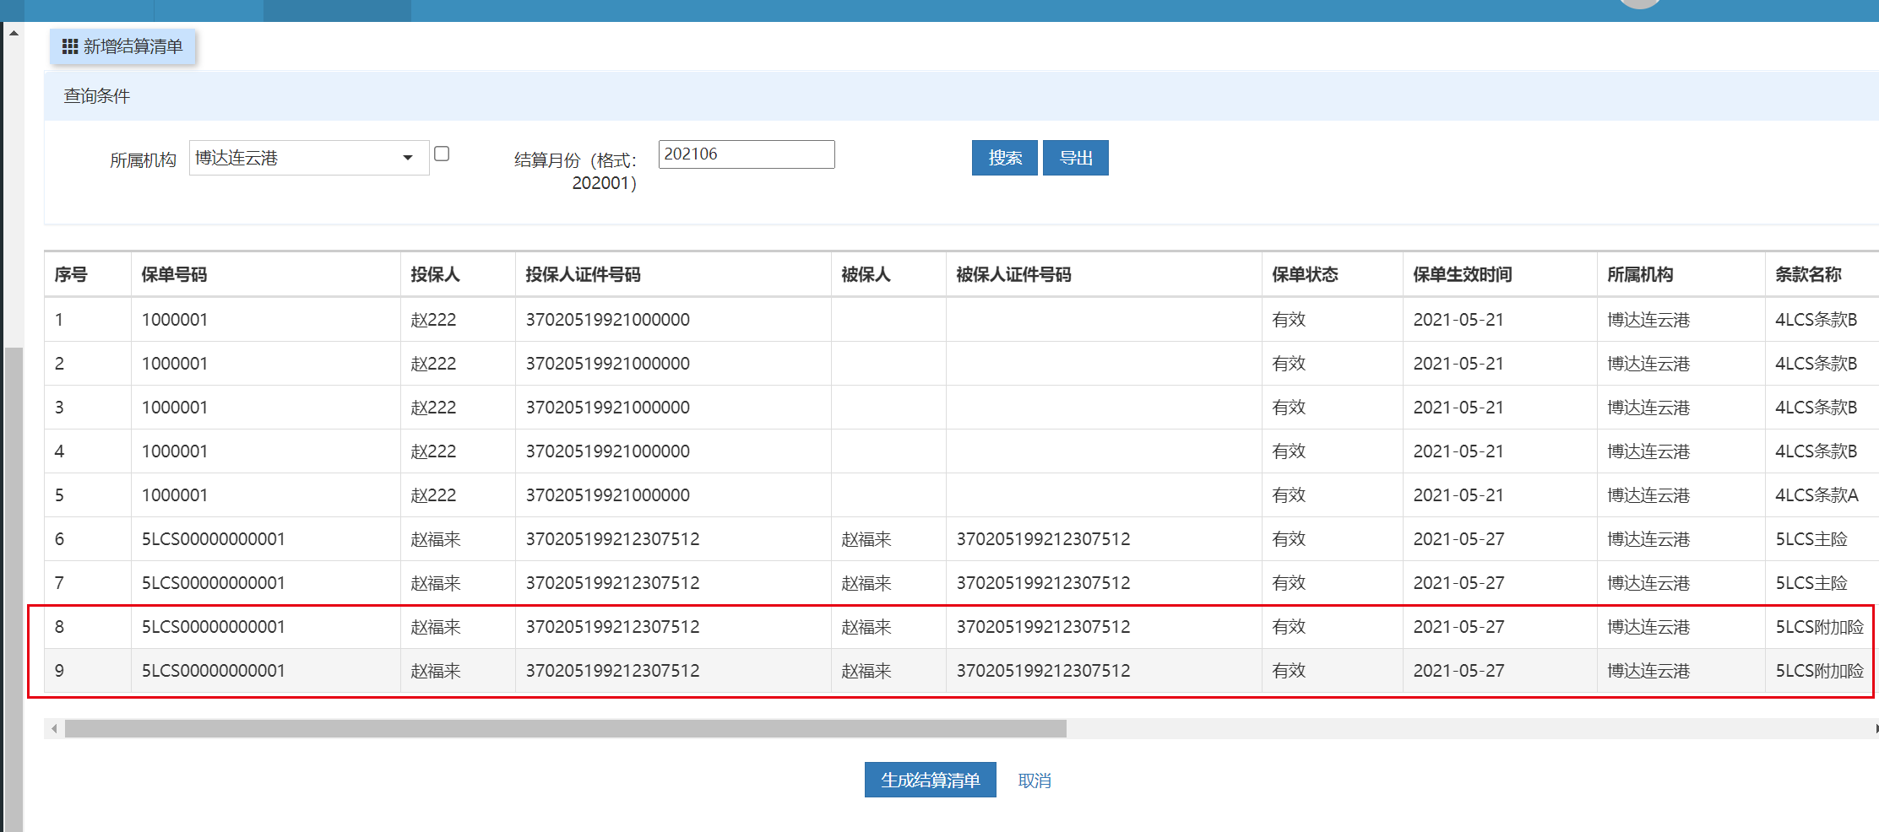Click the 导出 button
This screenshot has height=832, width=1879.
click(1076, 158)
